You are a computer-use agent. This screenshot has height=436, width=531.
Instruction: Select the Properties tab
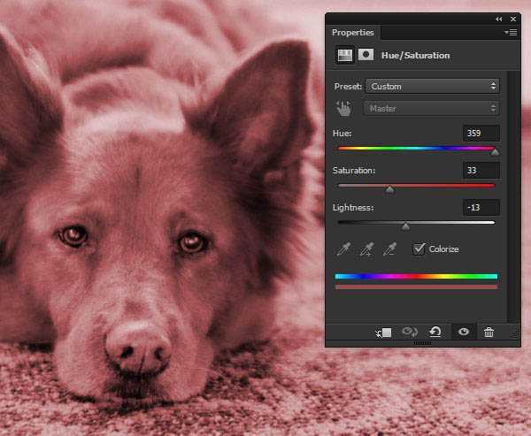pyautogui.click(x=353, y=33)
